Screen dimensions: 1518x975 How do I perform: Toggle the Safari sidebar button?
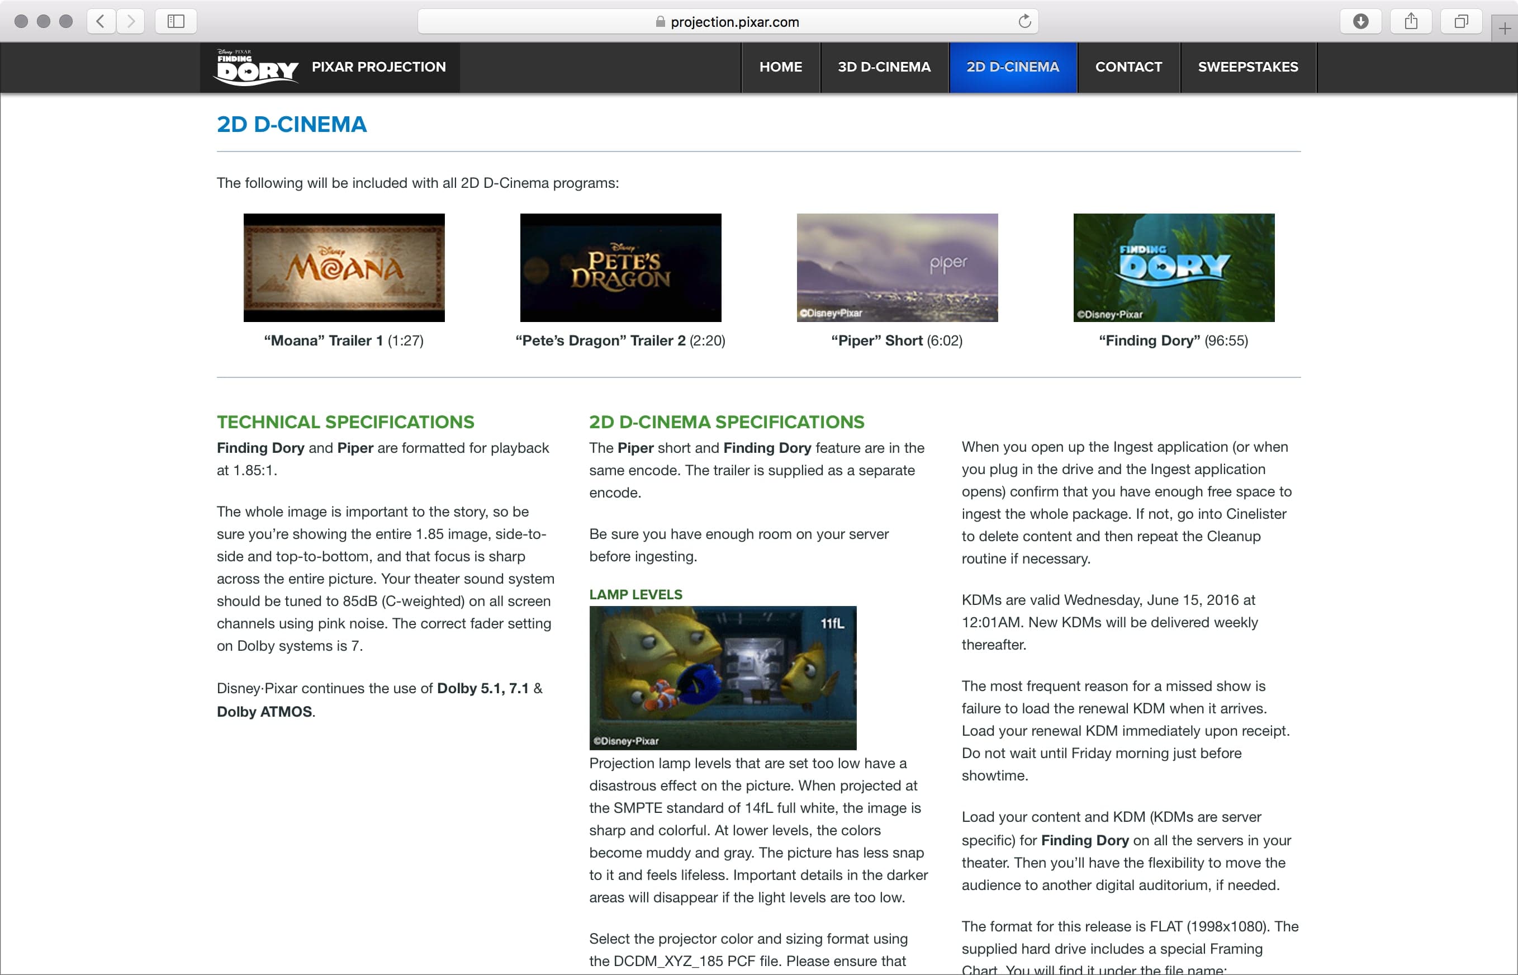[x=176, y=22]
